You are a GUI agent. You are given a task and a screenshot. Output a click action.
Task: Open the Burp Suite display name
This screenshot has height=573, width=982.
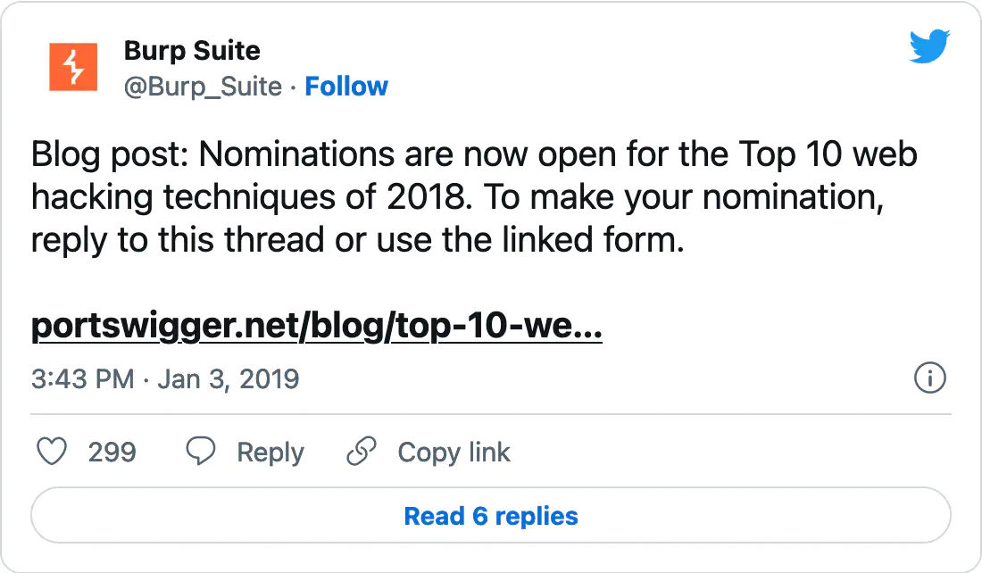pyautogui.click(x=192, y=51)
